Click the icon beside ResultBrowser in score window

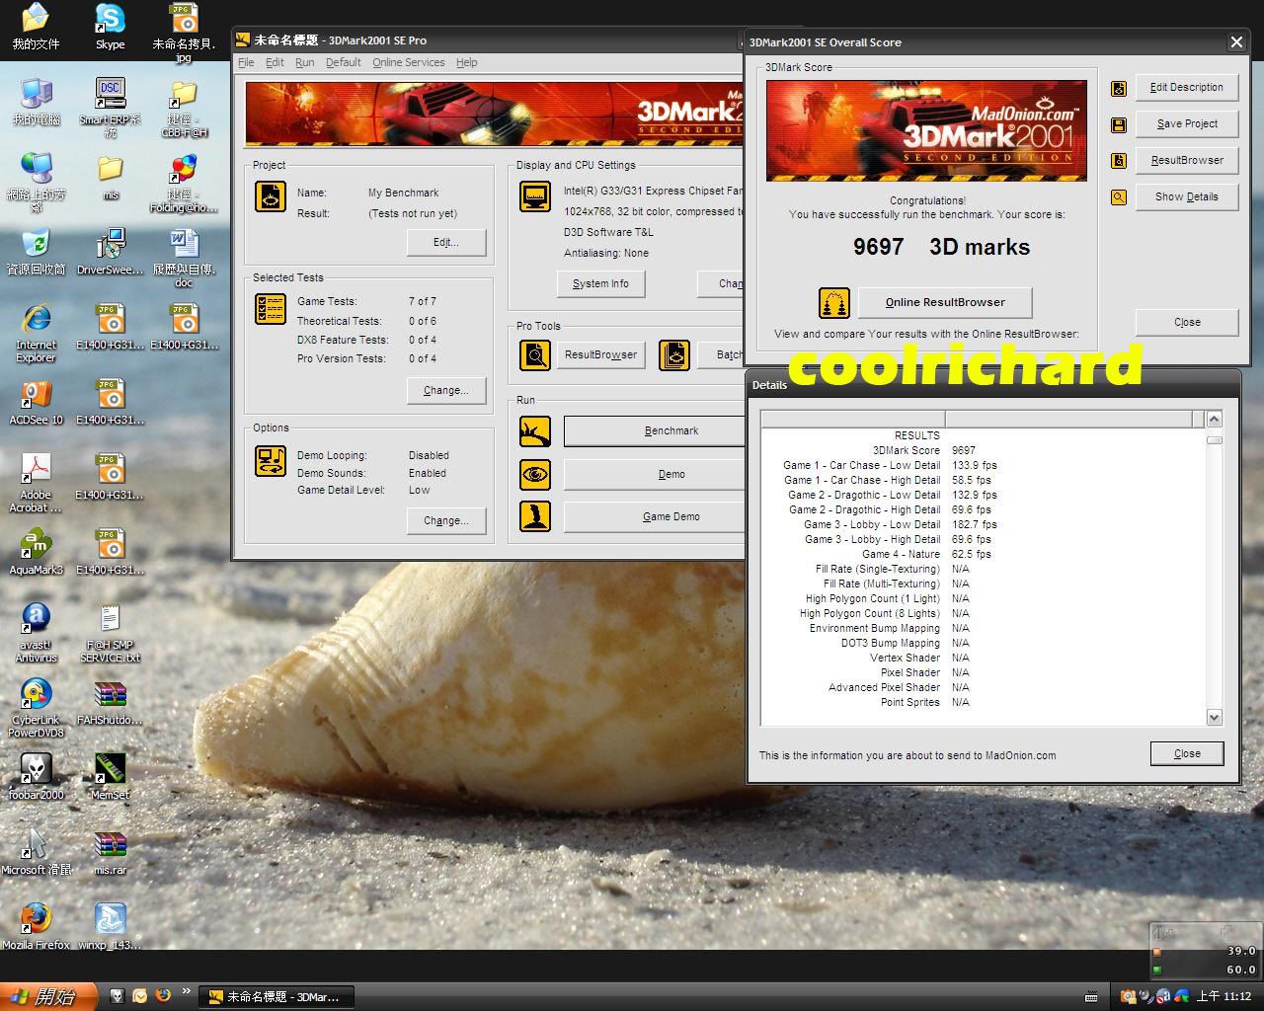pyautogui.click(x=1119, y=161)
